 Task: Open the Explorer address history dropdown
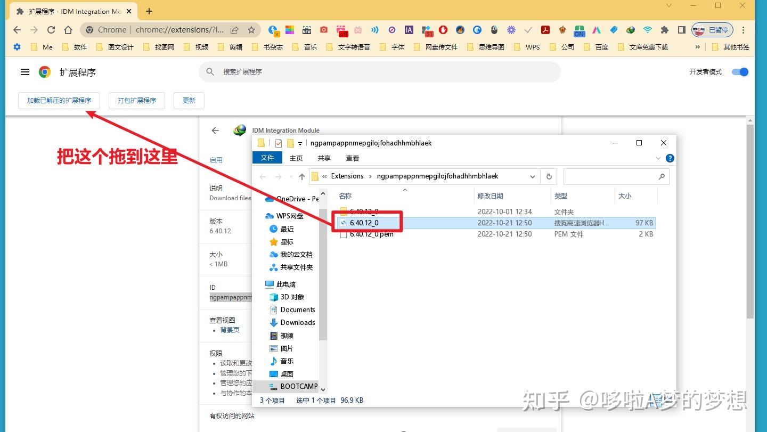point(533,176)
